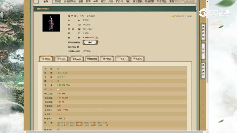Screen dimensions: 237x133
Task: Open the 坐骑召唤兽 tab
Action: point(92,59)
